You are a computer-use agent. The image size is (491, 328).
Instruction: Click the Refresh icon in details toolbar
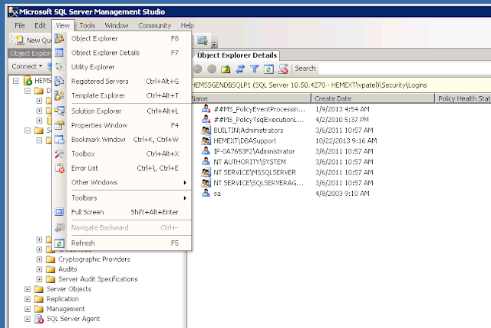tap(269, 68)
